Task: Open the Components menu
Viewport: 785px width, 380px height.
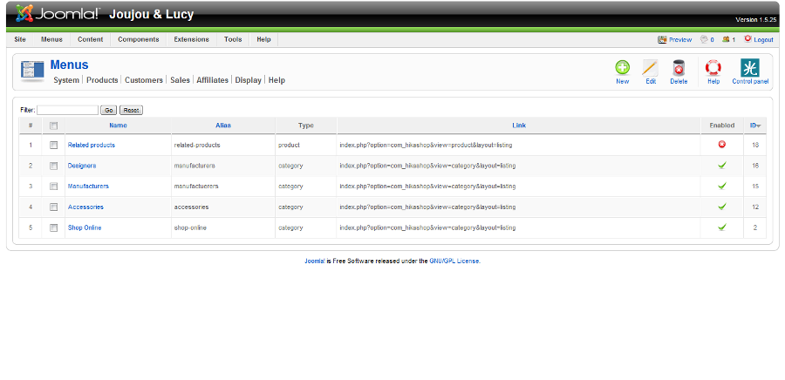Action: point(139,39)
